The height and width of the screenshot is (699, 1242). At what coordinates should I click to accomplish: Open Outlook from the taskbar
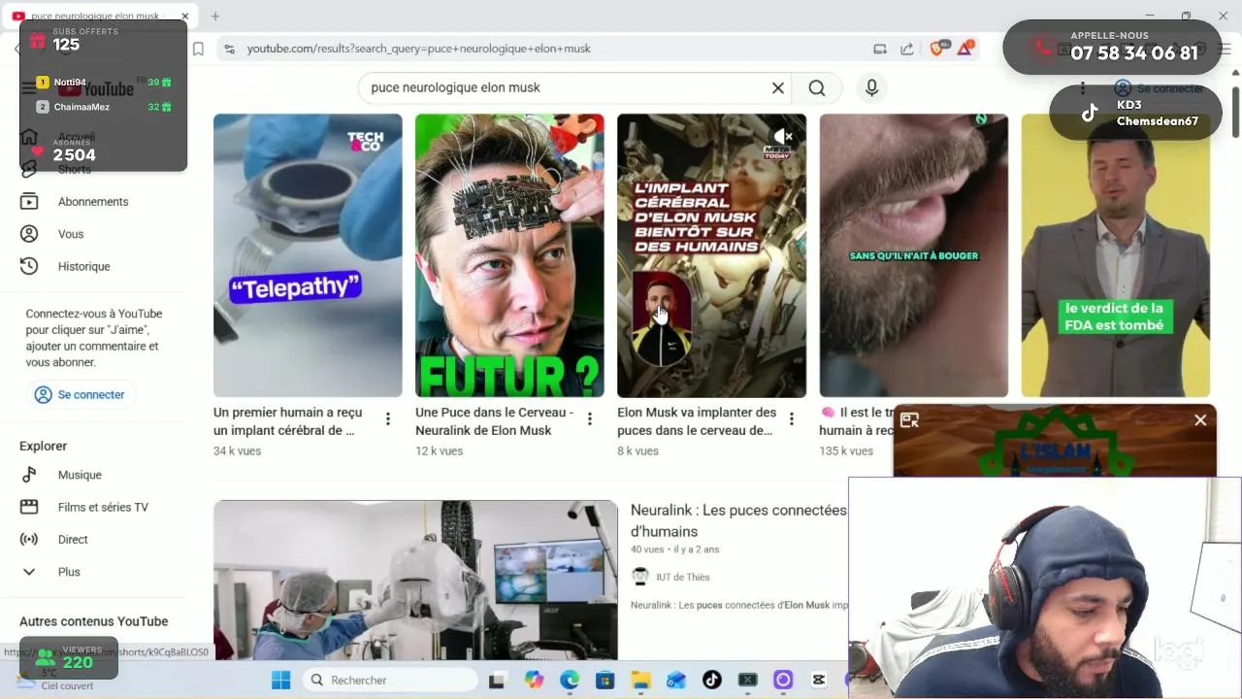pyautogui.click(x=676, y=681)
